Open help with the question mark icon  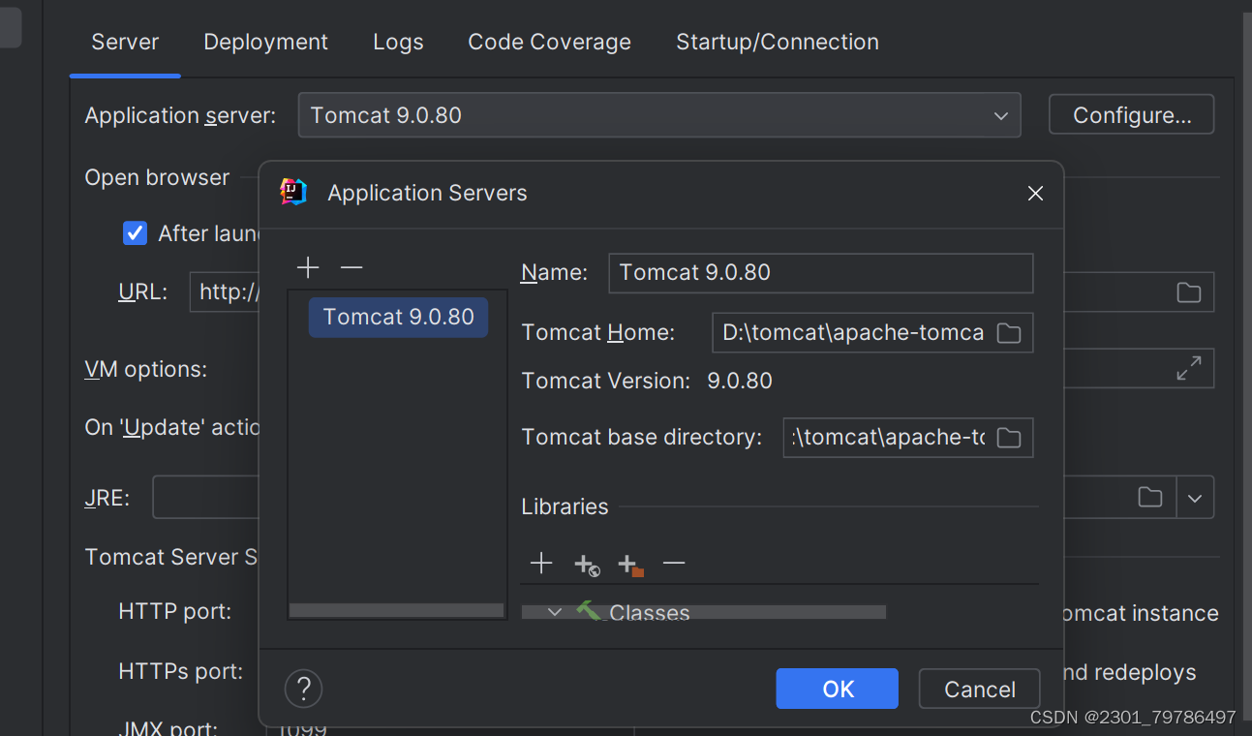coord(303,690)
